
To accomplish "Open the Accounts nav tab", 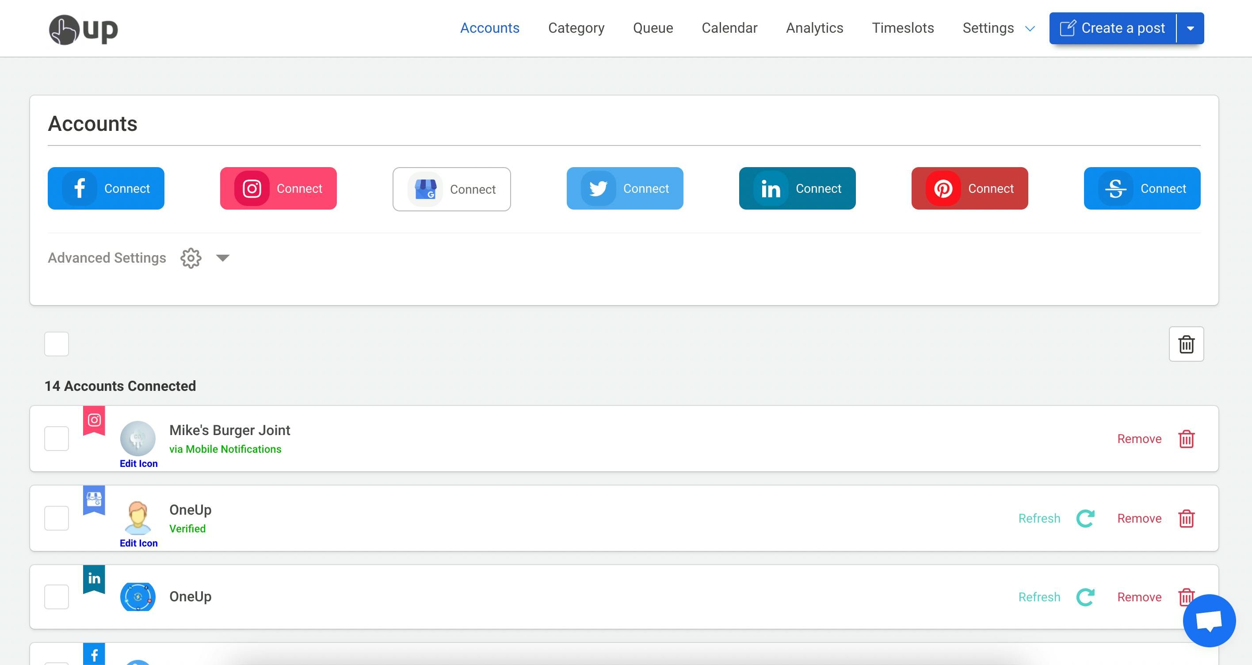I will [490, 28].
